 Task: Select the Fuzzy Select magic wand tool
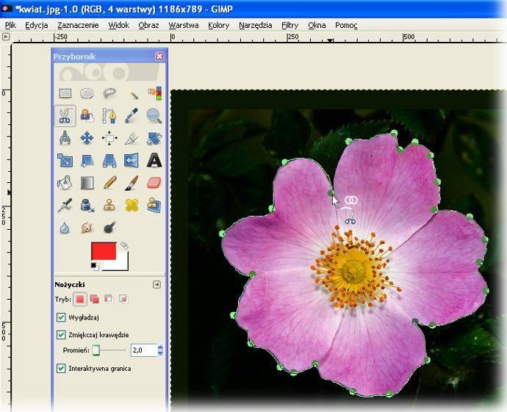[x=132, y=94]
